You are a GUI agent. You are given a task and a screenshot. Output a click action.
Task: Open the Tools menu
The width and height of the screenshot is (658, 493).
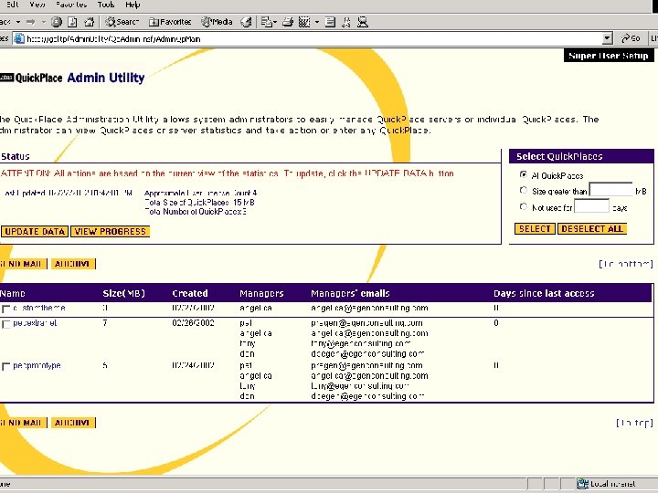coord(106,5)
